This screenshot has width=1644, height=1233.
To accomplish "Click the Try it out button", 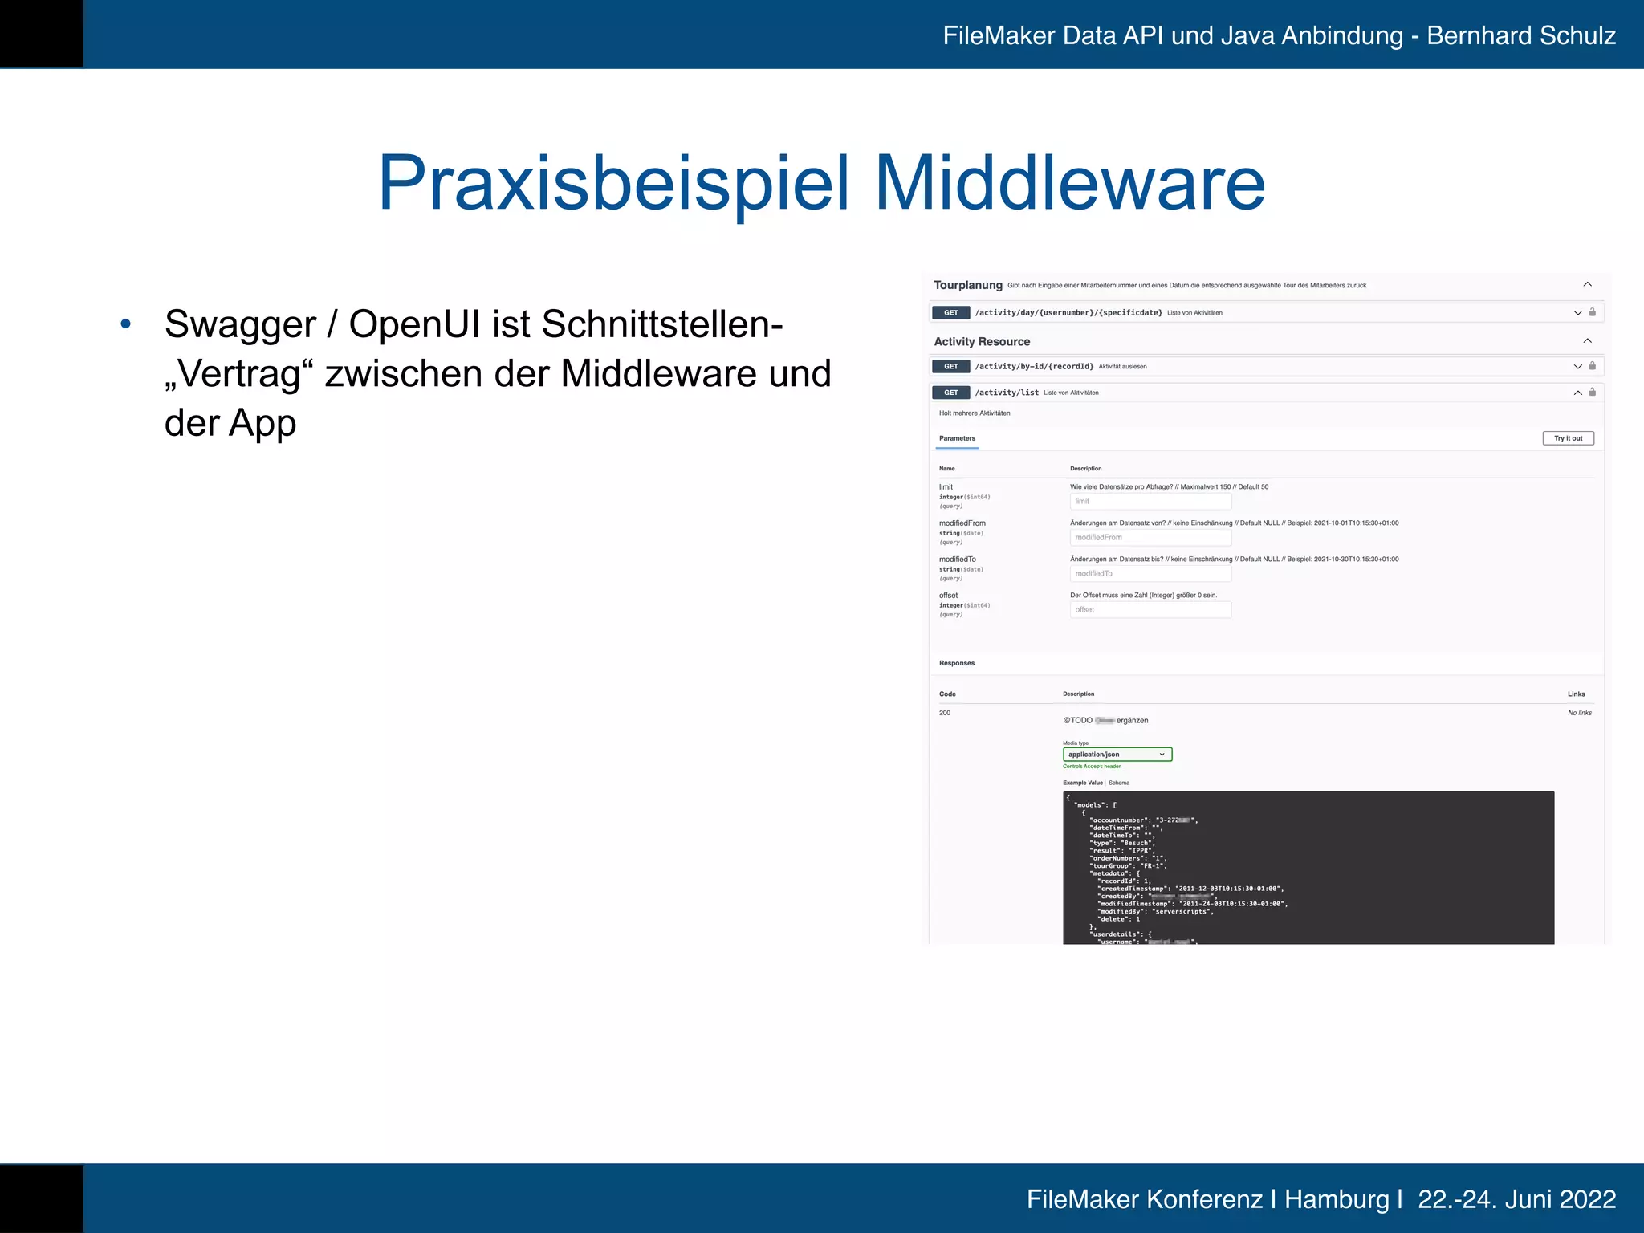I will tap(1568, 438).
